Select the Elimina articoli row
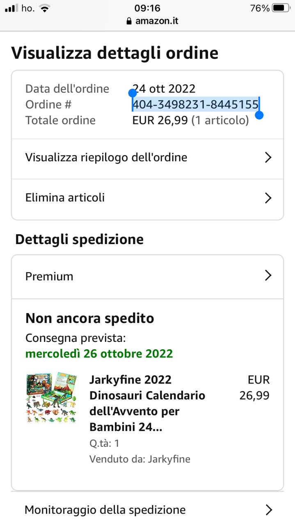Screen dimensions: 295x526 coord(147,199)
